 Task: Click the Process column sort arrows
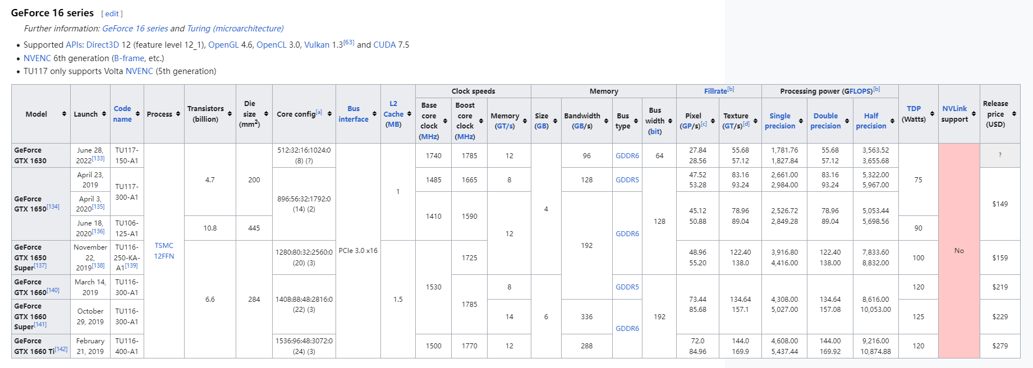178,114
